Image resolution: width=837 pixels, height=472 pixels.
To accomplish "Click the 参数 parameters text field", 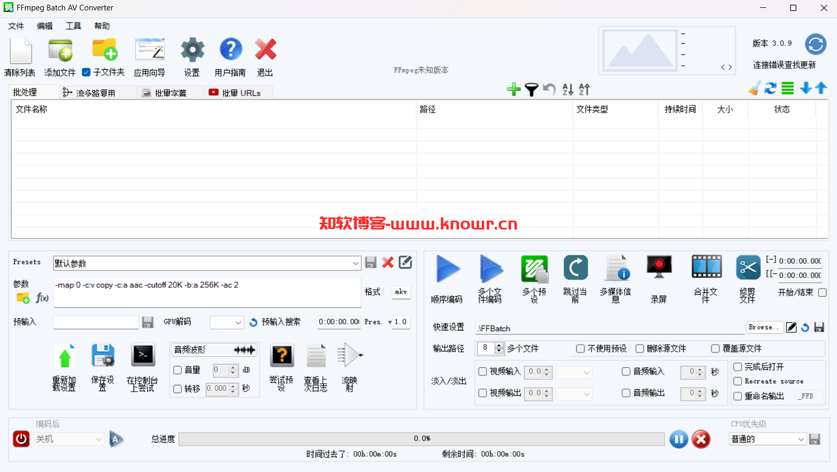I will point(207,292).
